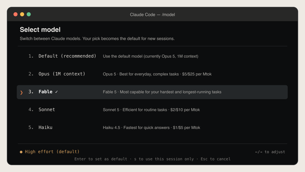The width and height of the screenshot is (305, 172).
Task: Click the window title Claude Code — /model
Action: 152,15
